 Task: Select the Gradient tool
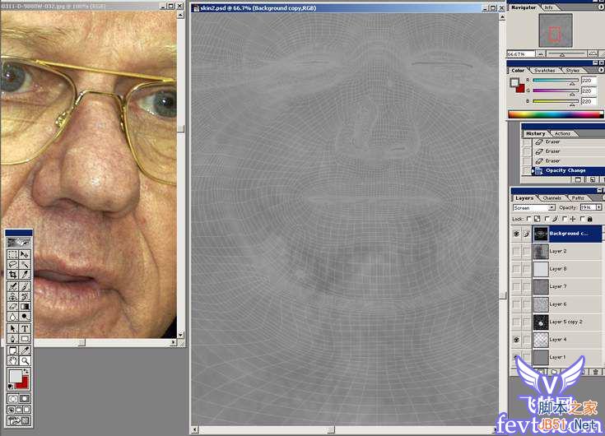pyautogui.click(x=25, y=307)
